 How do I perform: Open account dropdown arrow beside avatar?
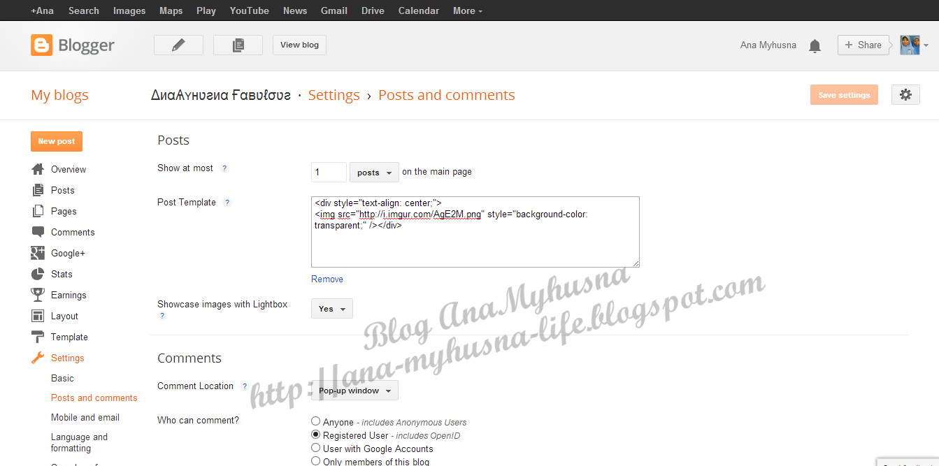click(926, 45)
